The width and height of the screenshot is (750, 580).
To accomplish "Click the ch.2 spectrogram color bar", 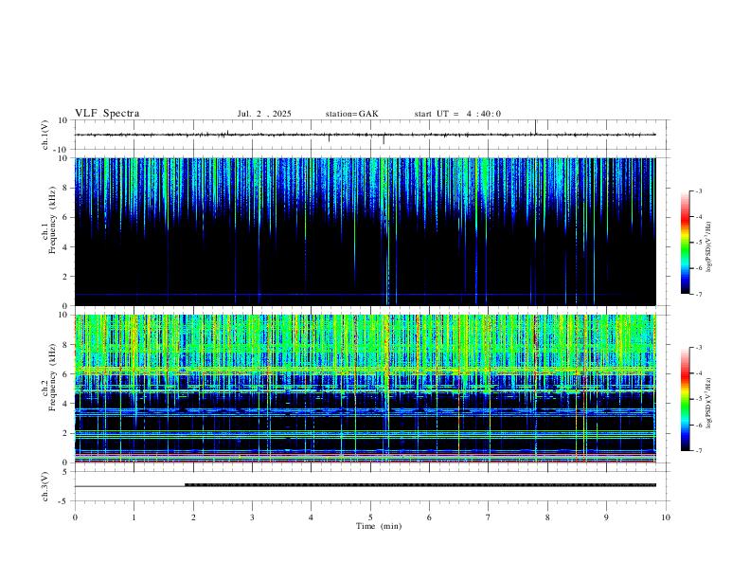I will pos(685,399).
